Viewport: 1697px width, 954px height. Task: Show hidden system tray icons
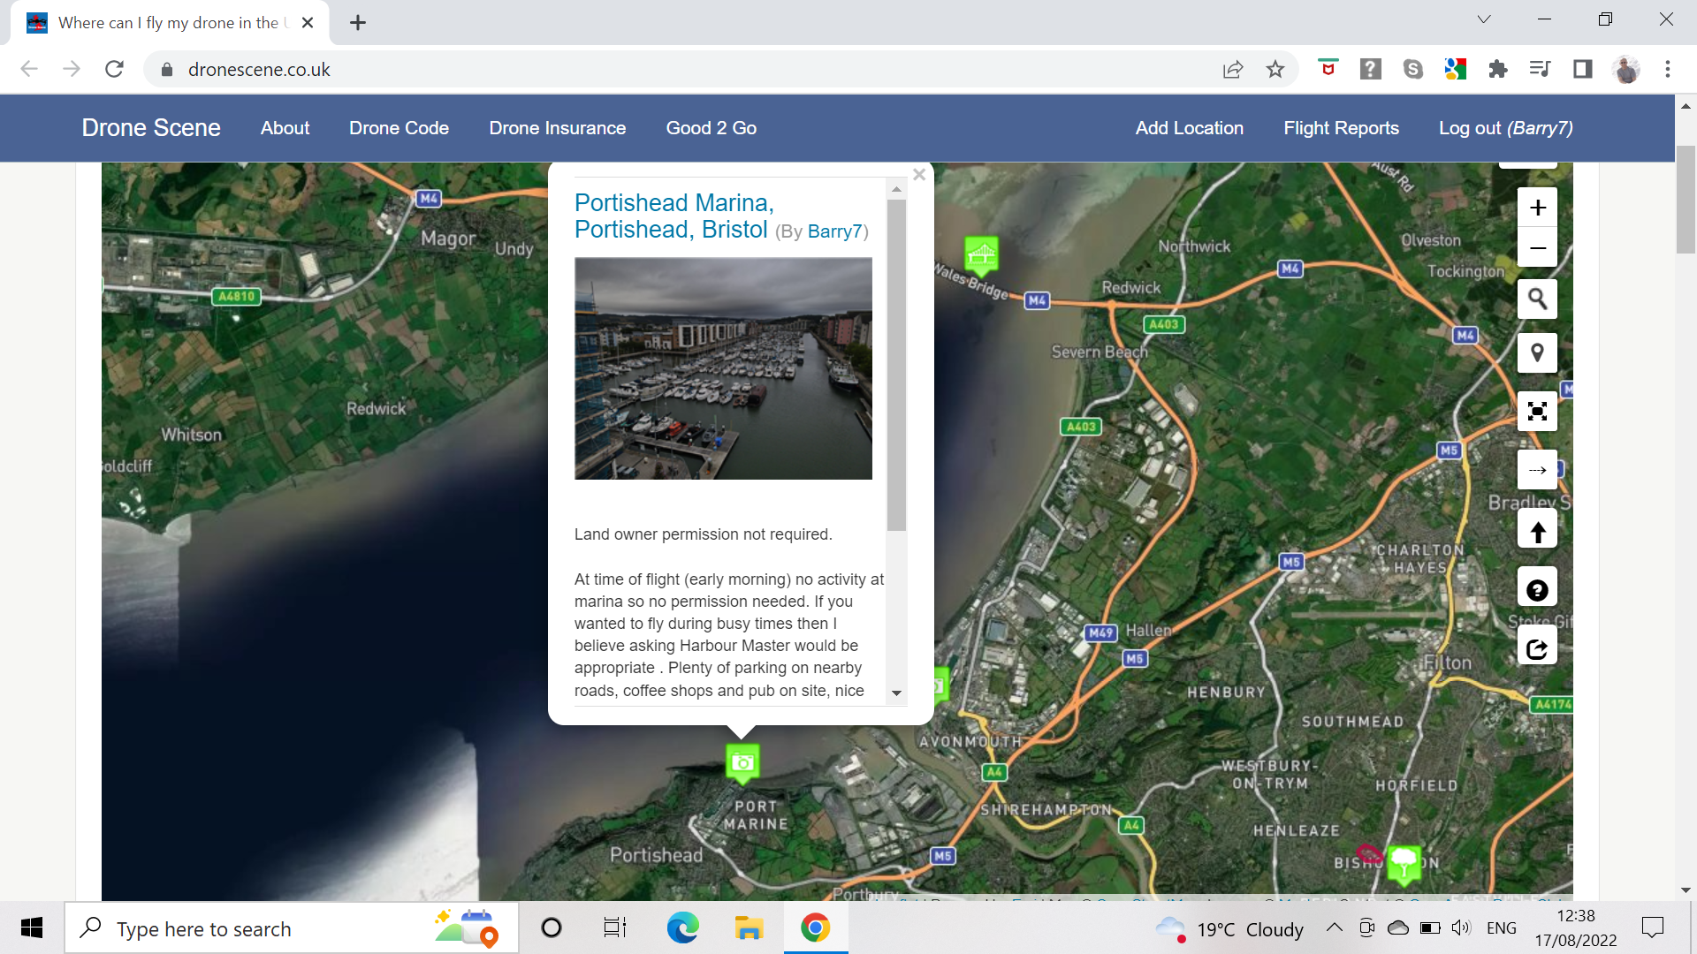pyautogui.click(x=1335, y=927)
